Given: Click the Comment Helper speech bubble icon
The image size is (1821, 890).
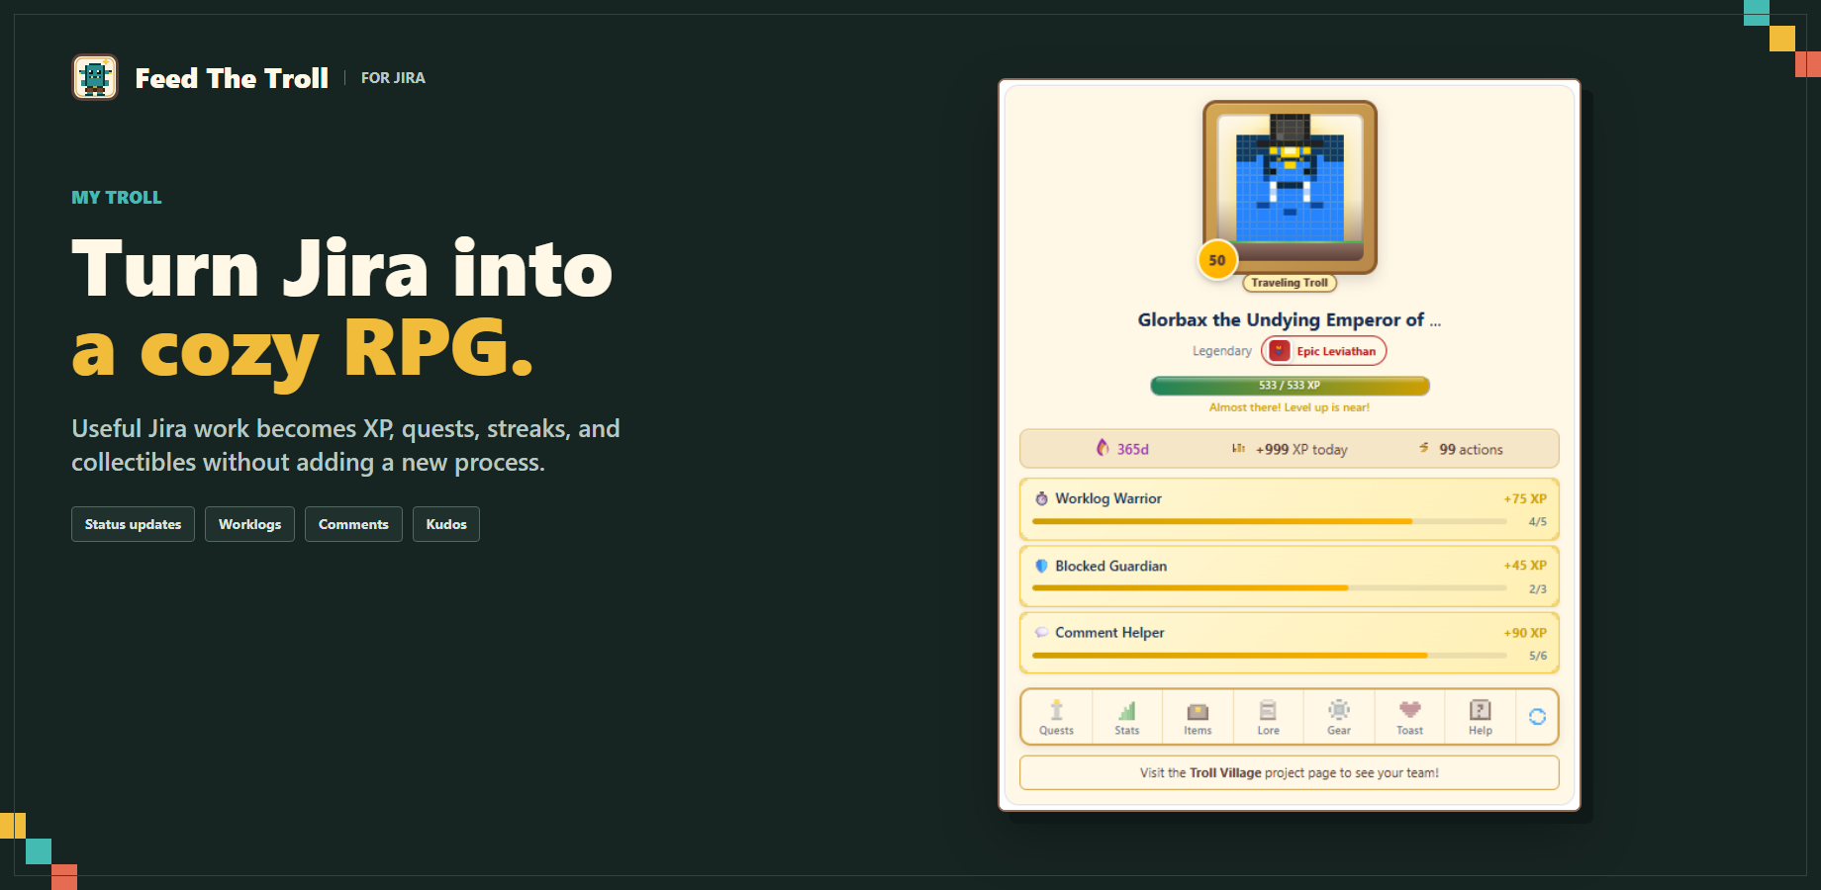Looking at the screenshot, I should click(x=1041, y=633).
